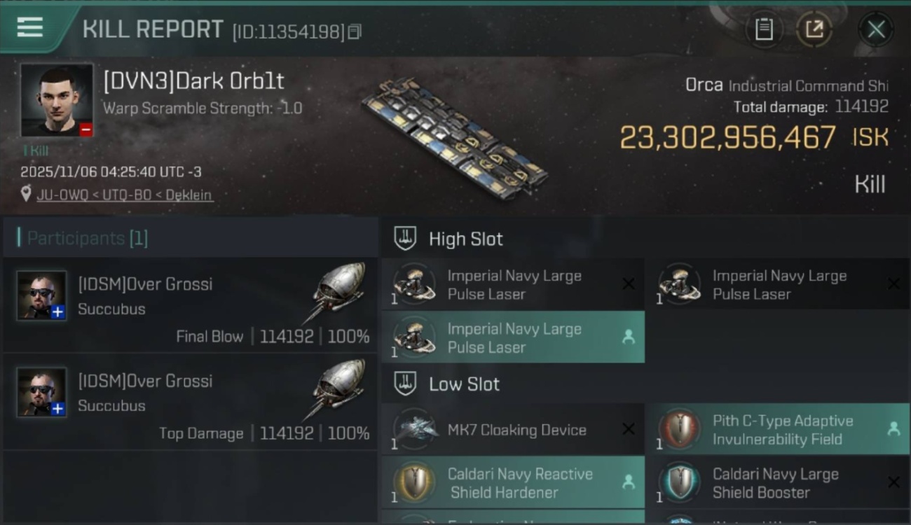This screenshot has height=525, width=911.
Task: Select the highlighted Imperial Navy Large Pulse Laser
Action: click(513, 337)
